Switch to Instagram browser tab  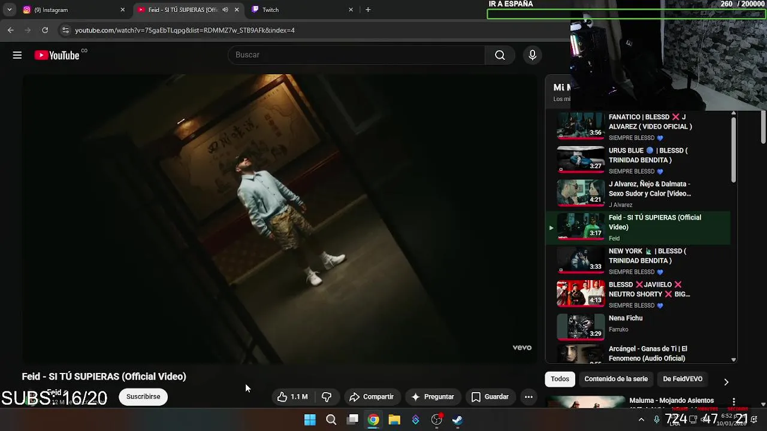(x=71, y=10)
